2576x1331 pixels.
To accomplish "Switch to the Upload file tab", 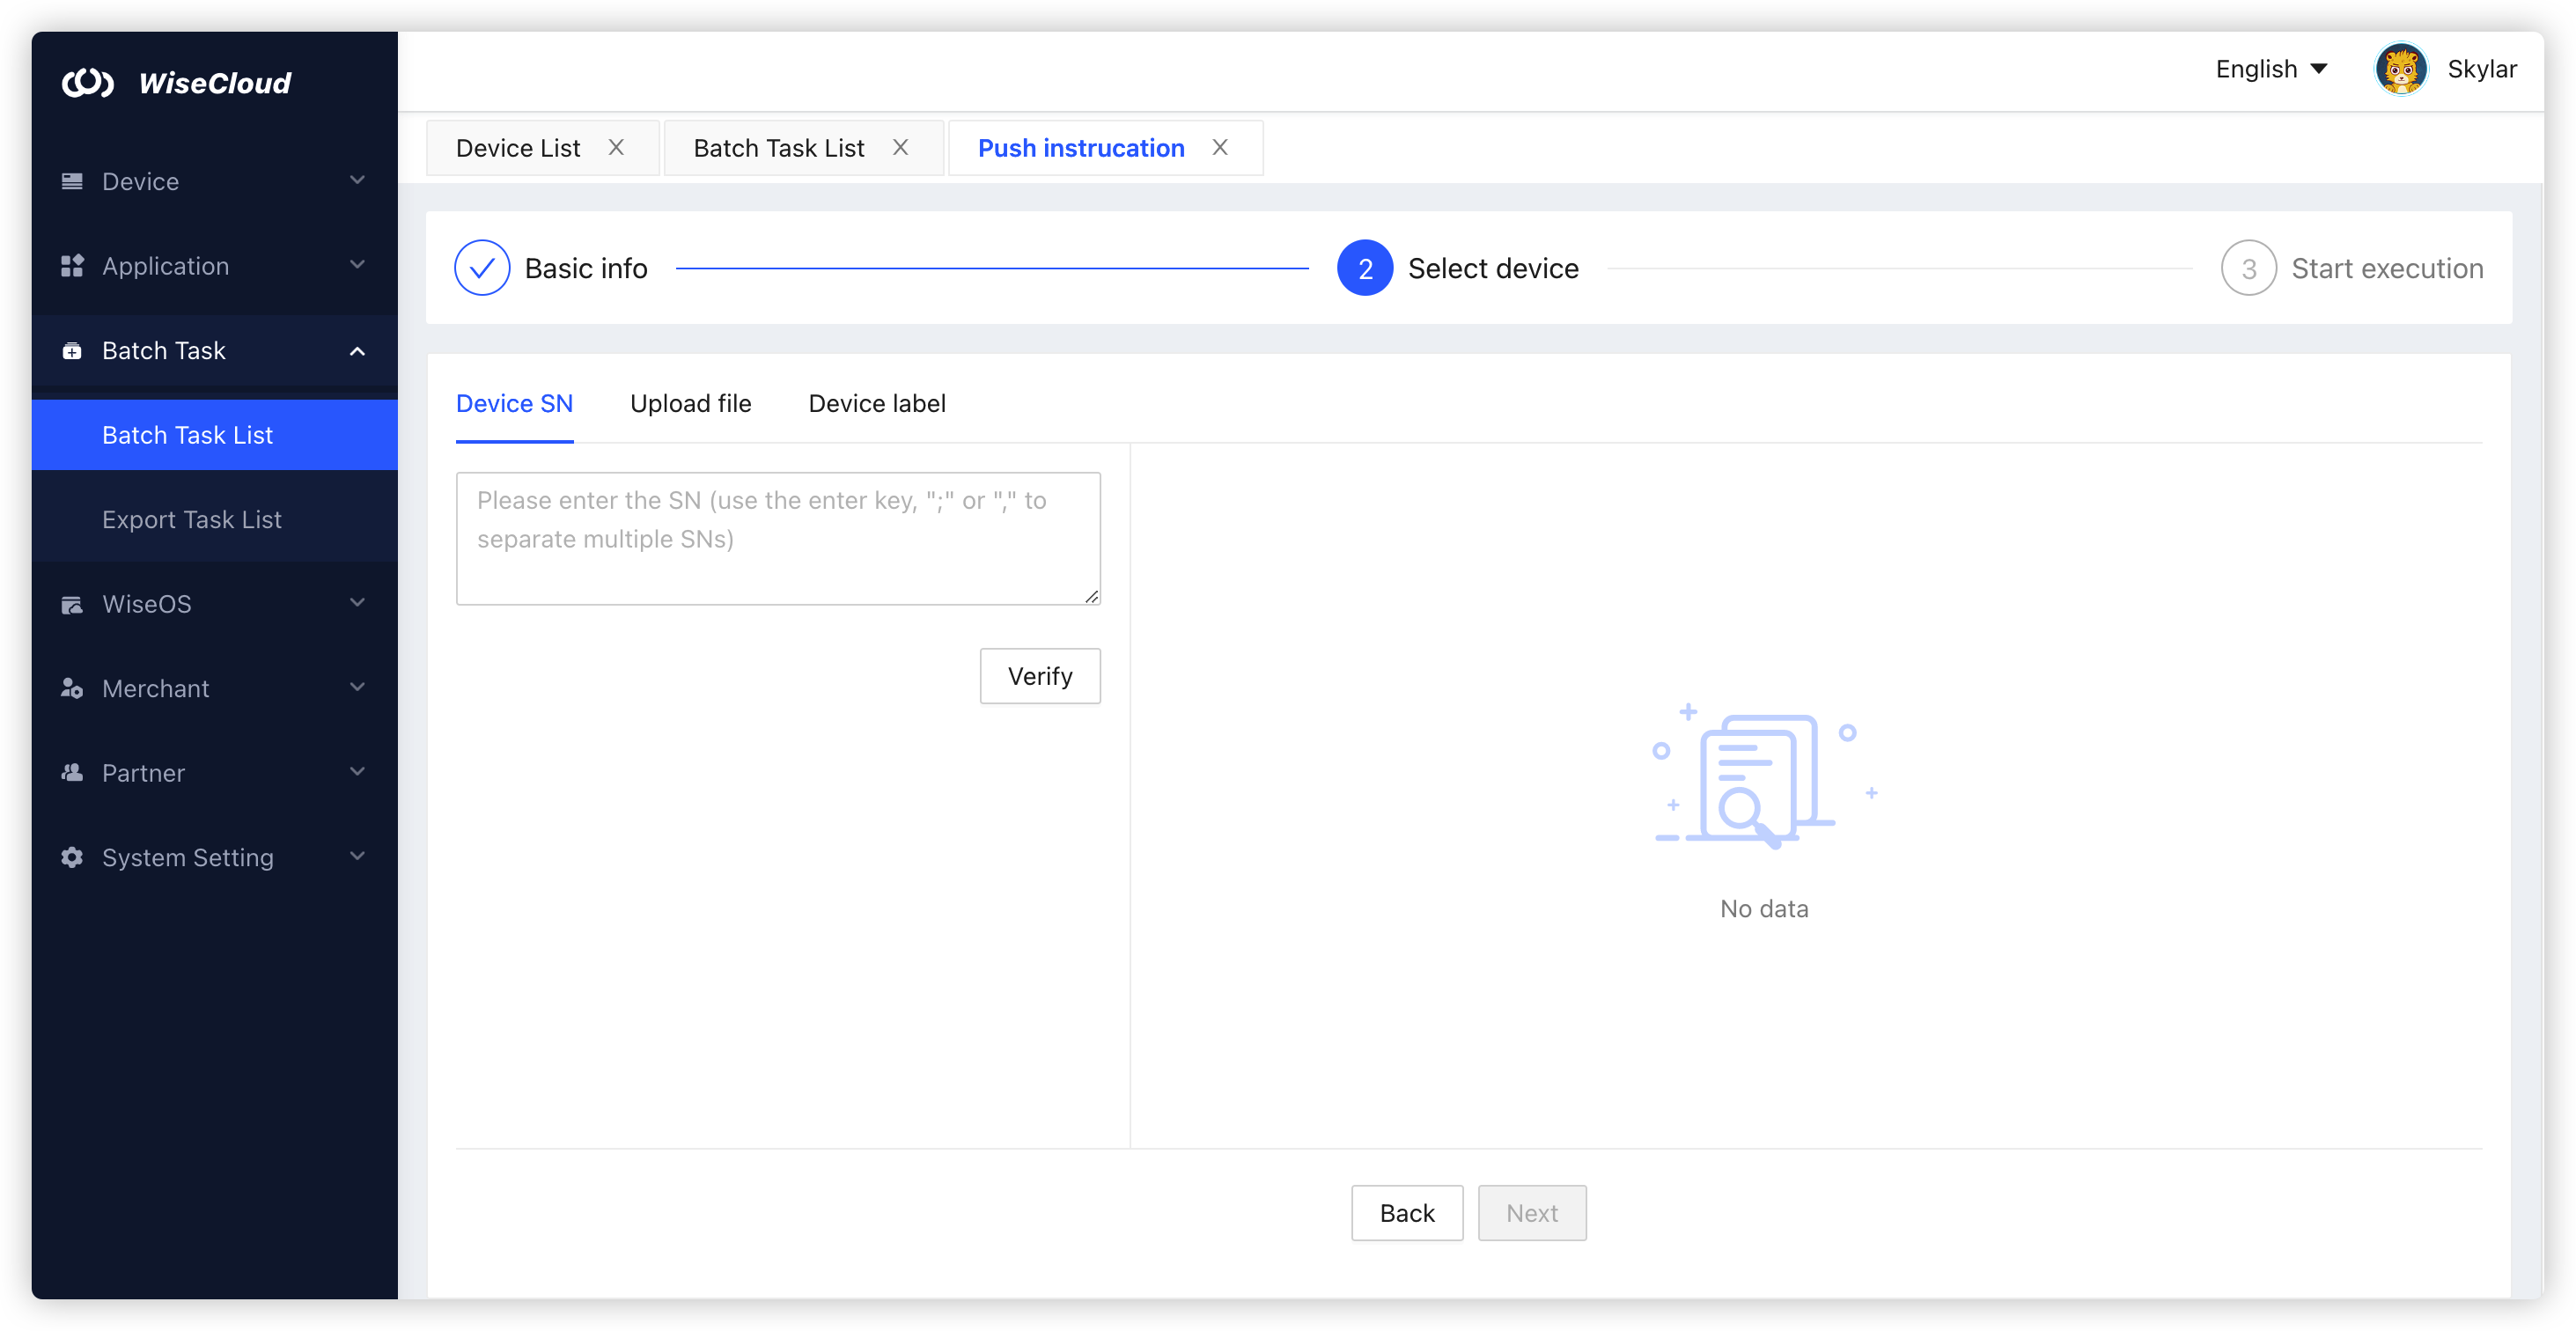I will point(690,404).
